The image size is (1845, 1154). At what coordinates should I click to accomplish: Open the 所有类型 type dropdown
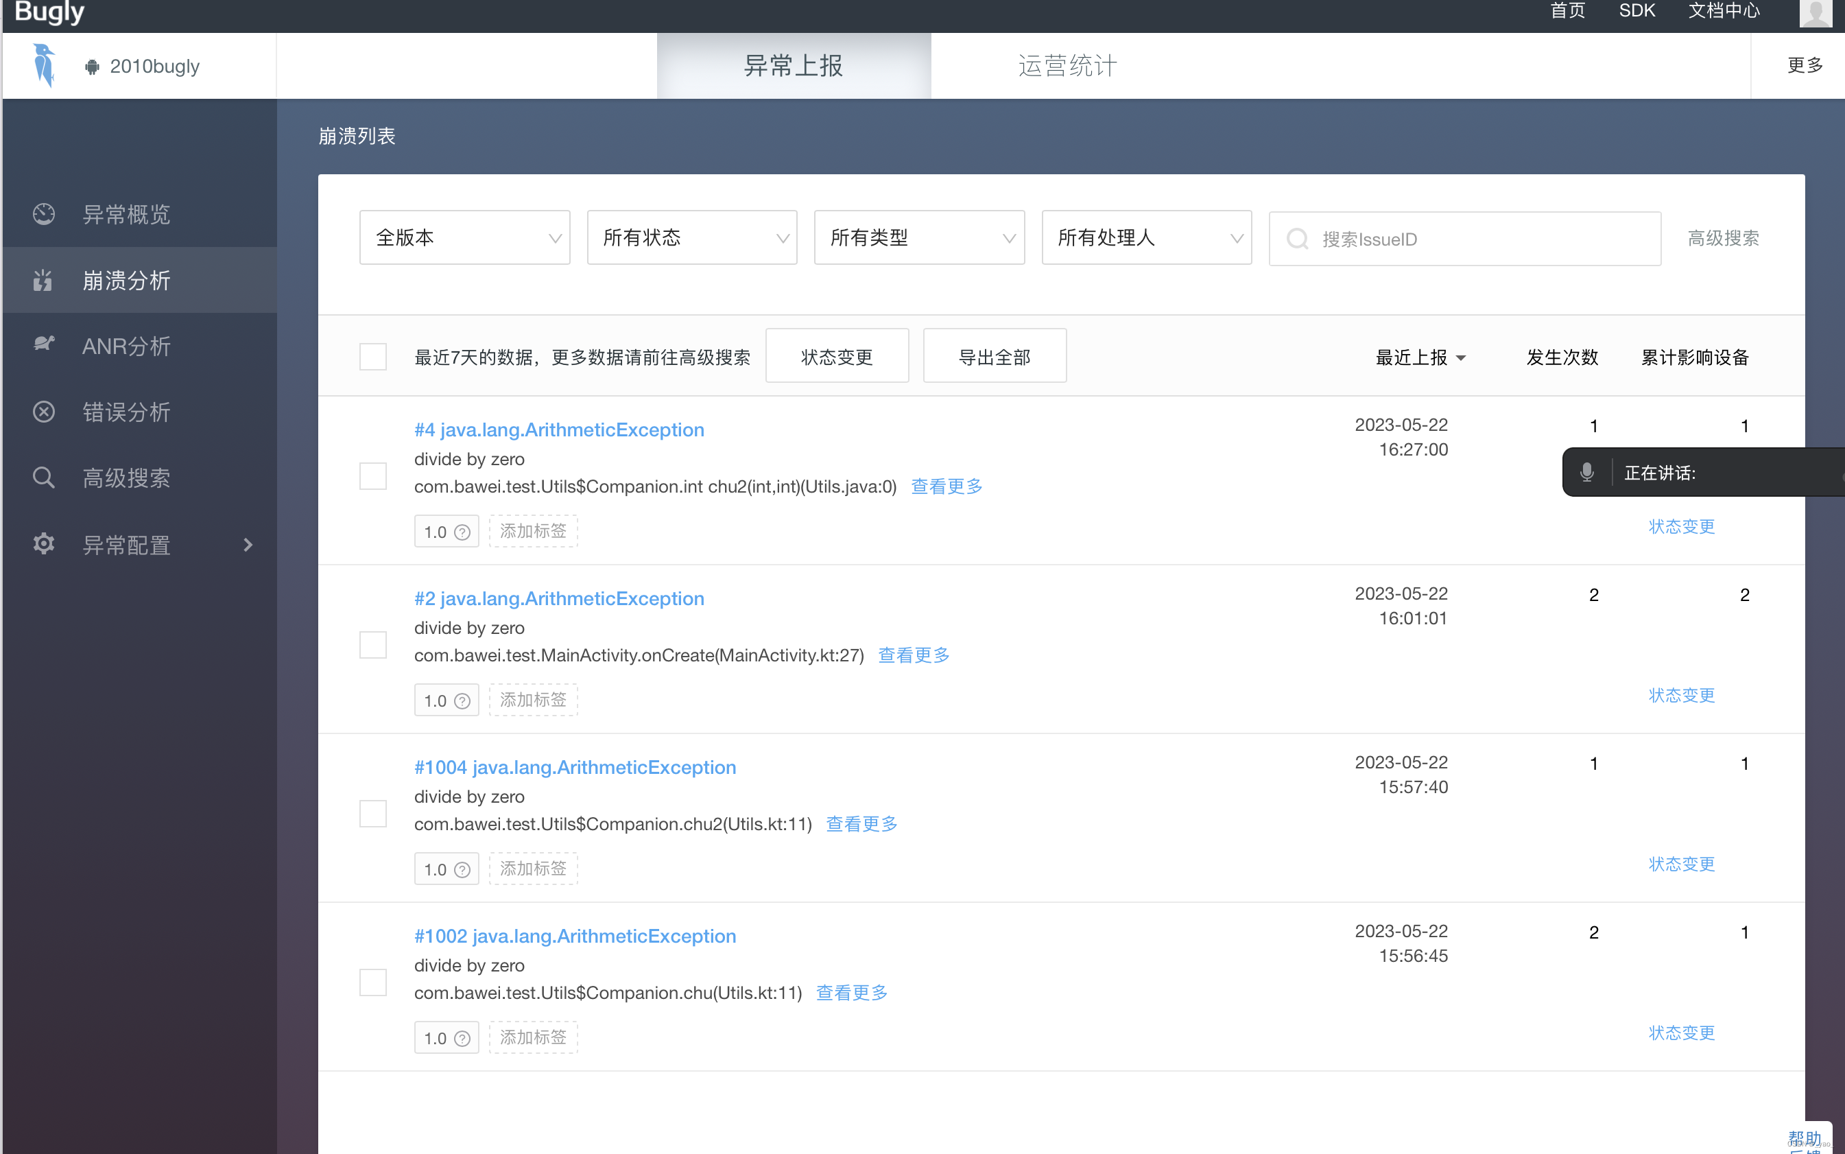tap(920, 237)
